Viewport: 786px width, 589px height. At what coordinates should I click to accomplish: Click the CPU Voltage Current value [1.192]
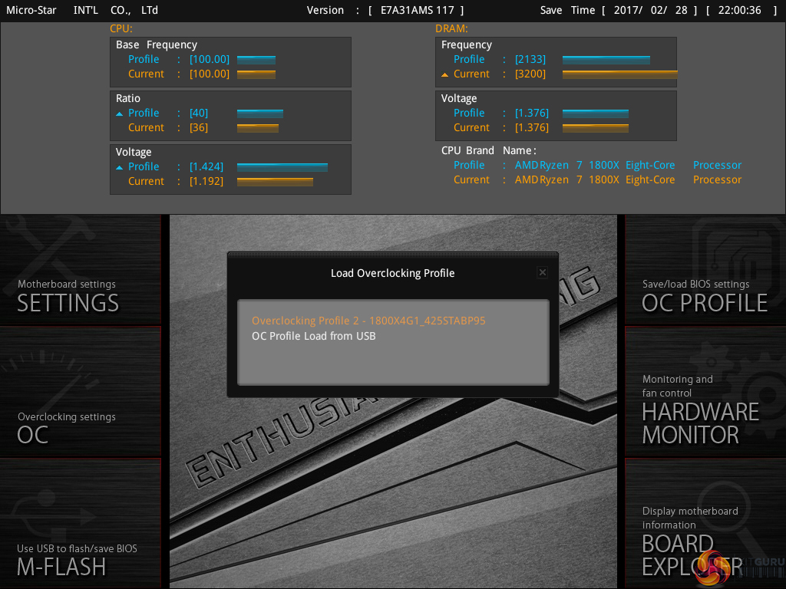coord(206,181)
